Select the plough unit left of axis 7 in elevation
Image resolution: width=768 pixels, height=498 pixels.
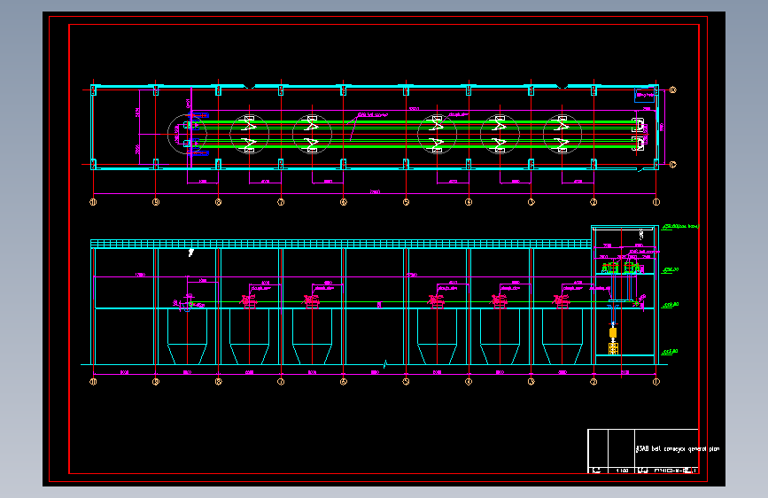(x=249, y=301)
